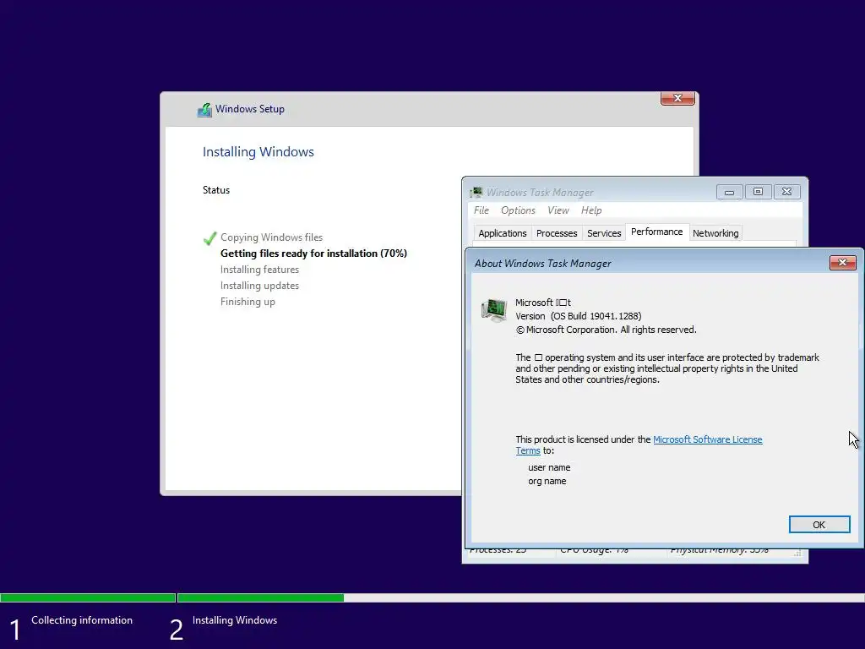The width and height of the screenshot is (865, 649).
Task: Close the About Windows Task Manager dialog
Action: tap(842, 263)
